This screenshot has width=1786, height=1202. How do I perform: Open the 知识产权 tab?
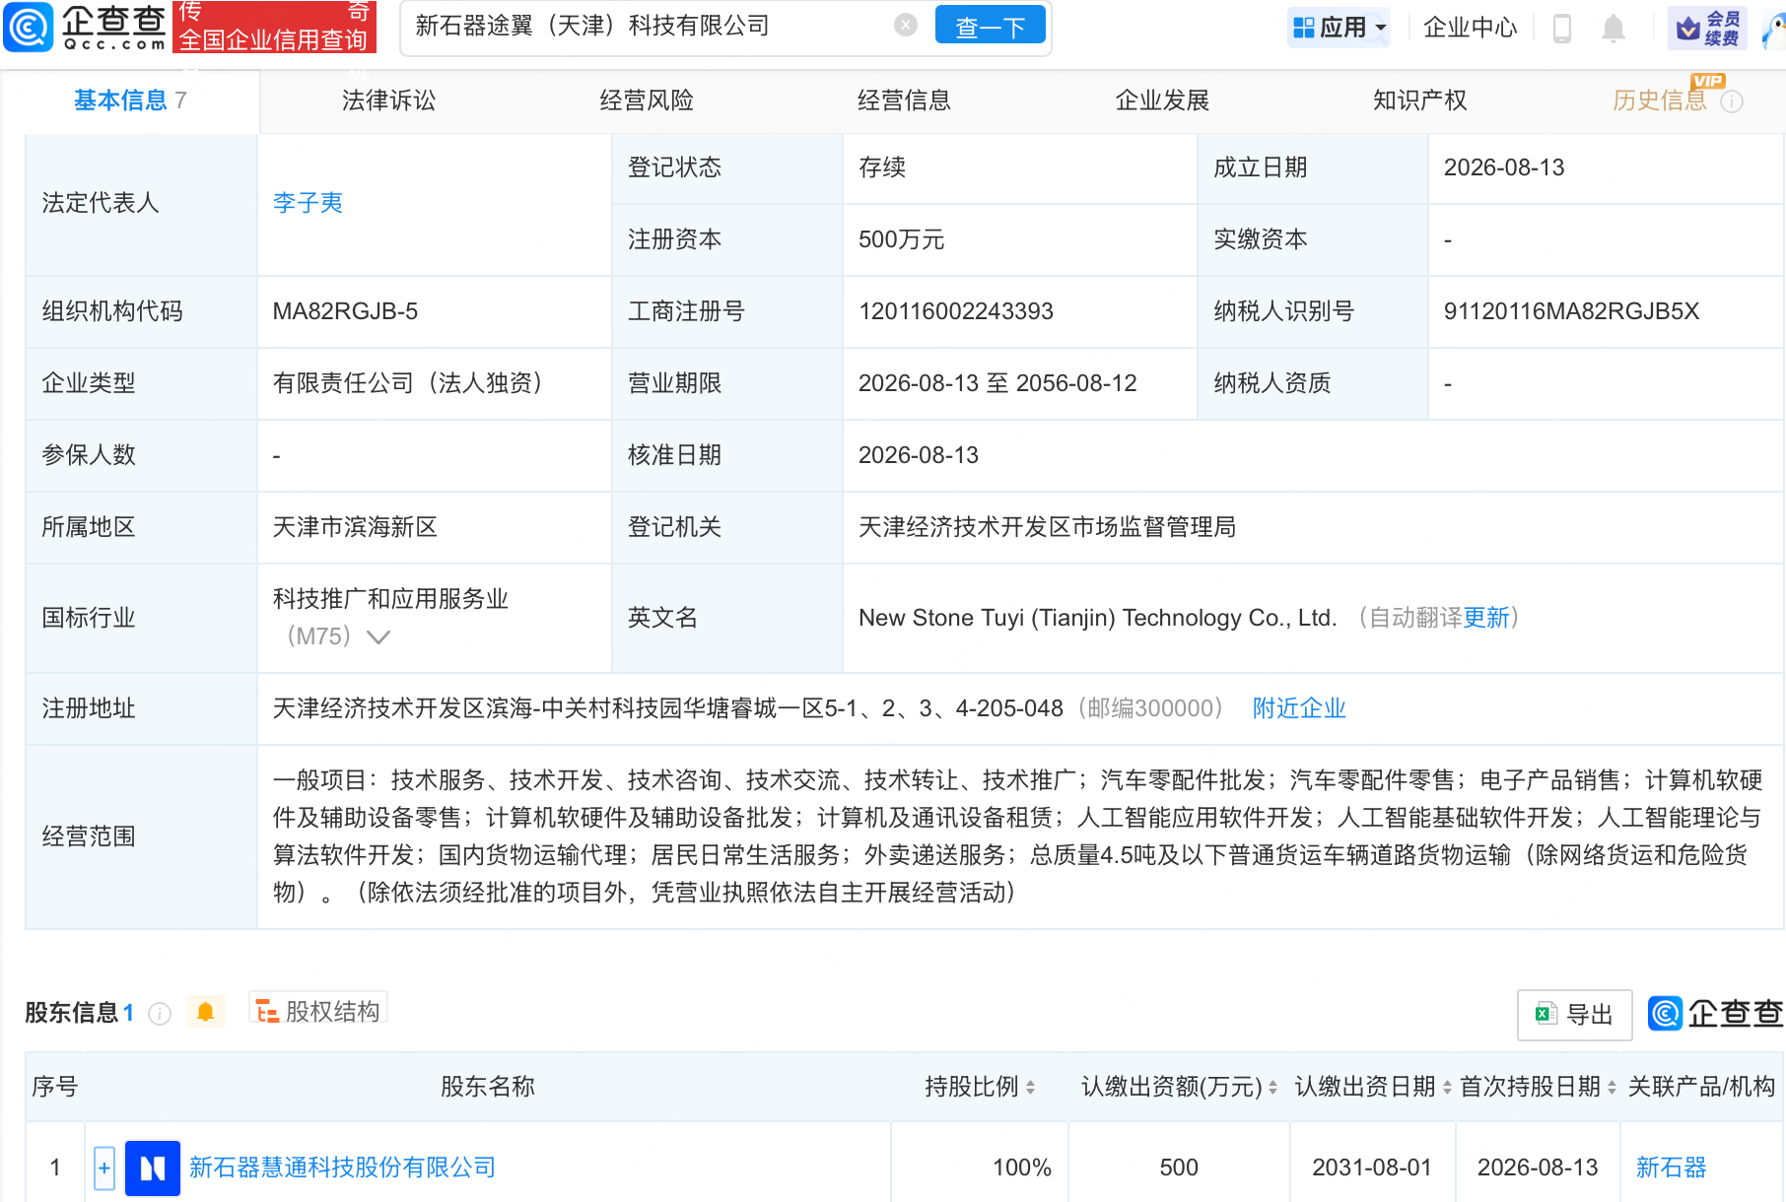tap(1419, 100)
